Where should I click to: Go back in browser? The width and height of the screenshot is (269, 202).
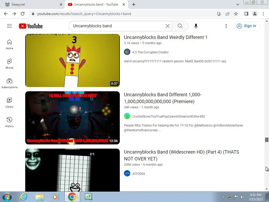[x=6, y=14]
